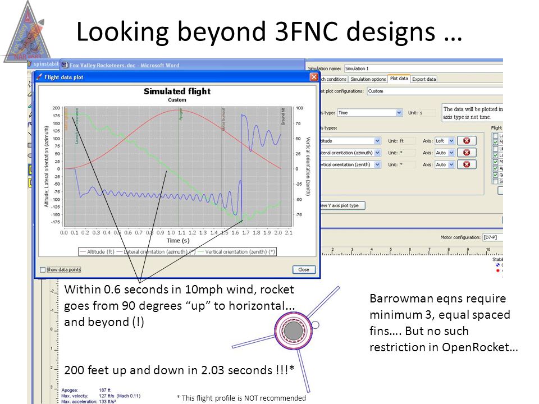Click the rocket icon in Flight data plot title
The width and height of the screenshot is (539, 404).
coord(39,77)
